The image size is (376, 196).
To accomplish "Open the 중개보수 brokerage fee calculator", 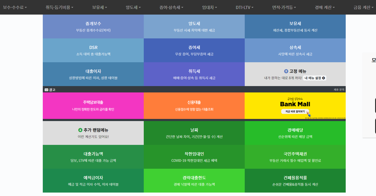I will click(x=93, y=26).
